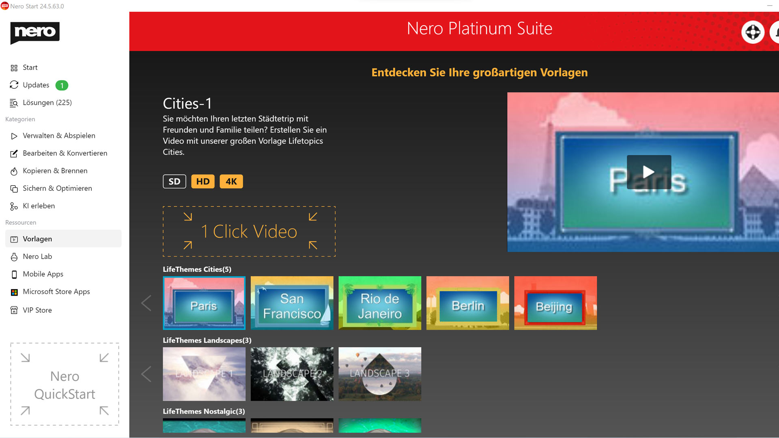Screen dimensions: 779x438
Task: Click the VIP Store shop icon
Action: [14, 310]
